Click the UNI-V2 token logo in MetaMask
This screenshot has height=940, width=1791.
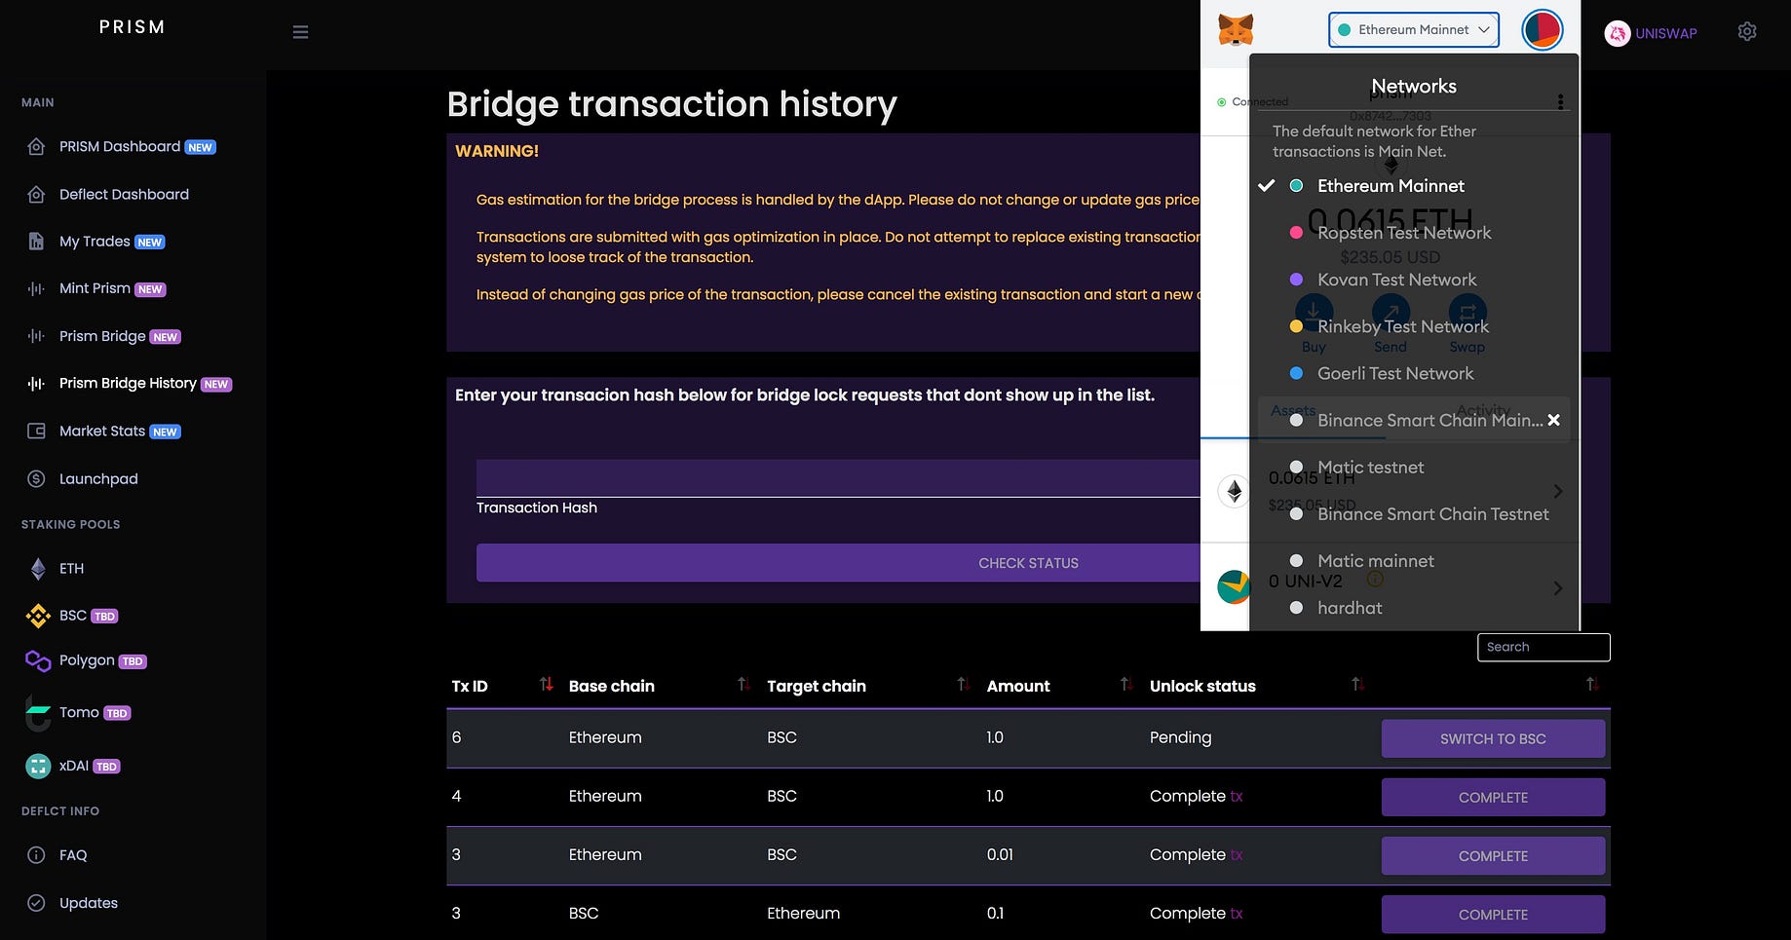(1233, 587)
